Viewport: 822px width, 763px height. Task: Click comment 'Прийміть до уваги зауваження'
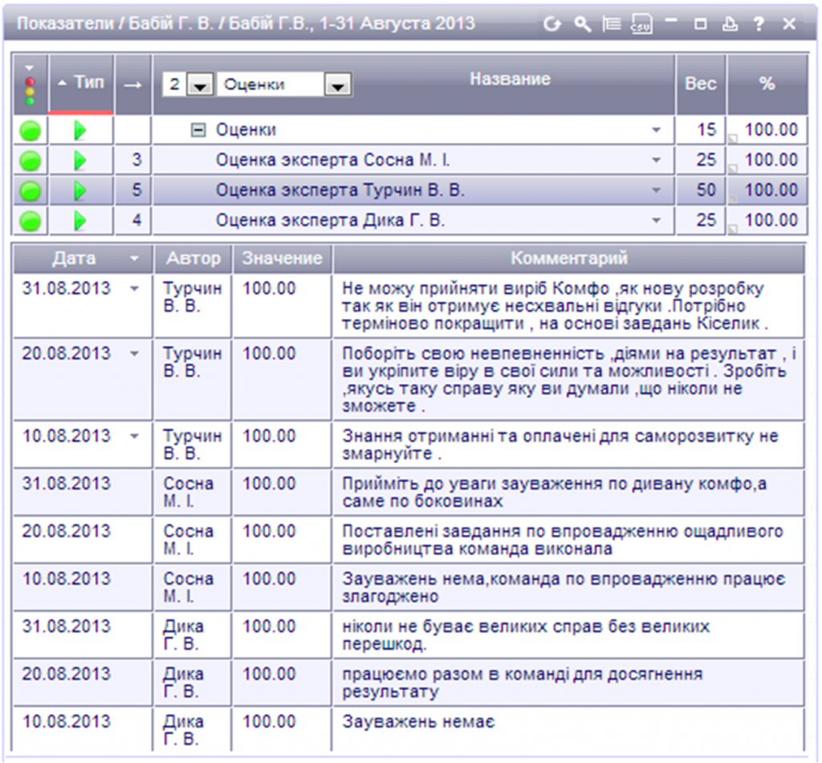pyautogui.click(x=554, y=492)
